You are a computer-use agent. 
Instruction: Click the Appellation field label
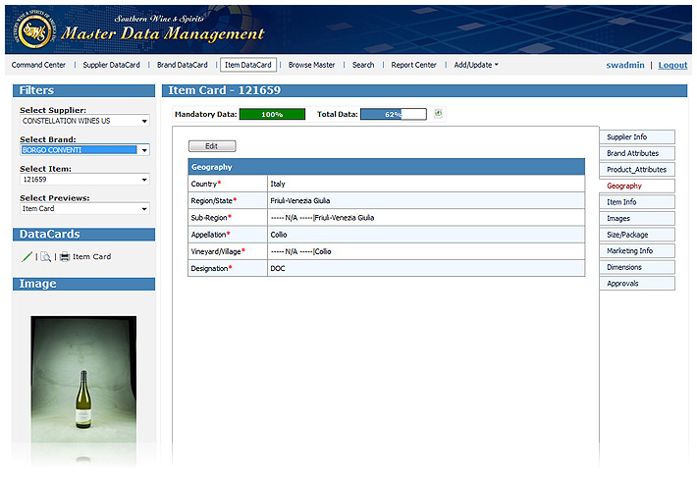pyautogui.click(x=210, y=235)
